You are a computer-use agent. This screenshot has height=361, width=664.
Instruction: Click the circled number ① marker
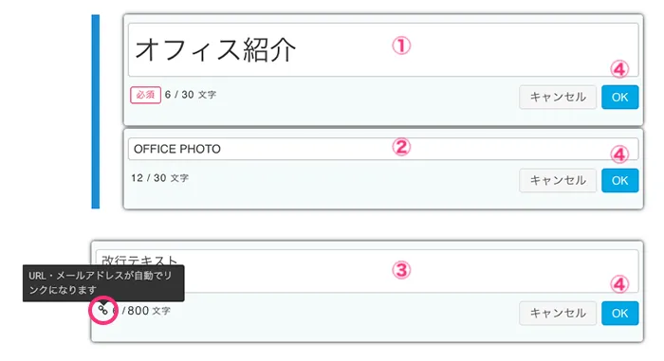tap(401, 45)
